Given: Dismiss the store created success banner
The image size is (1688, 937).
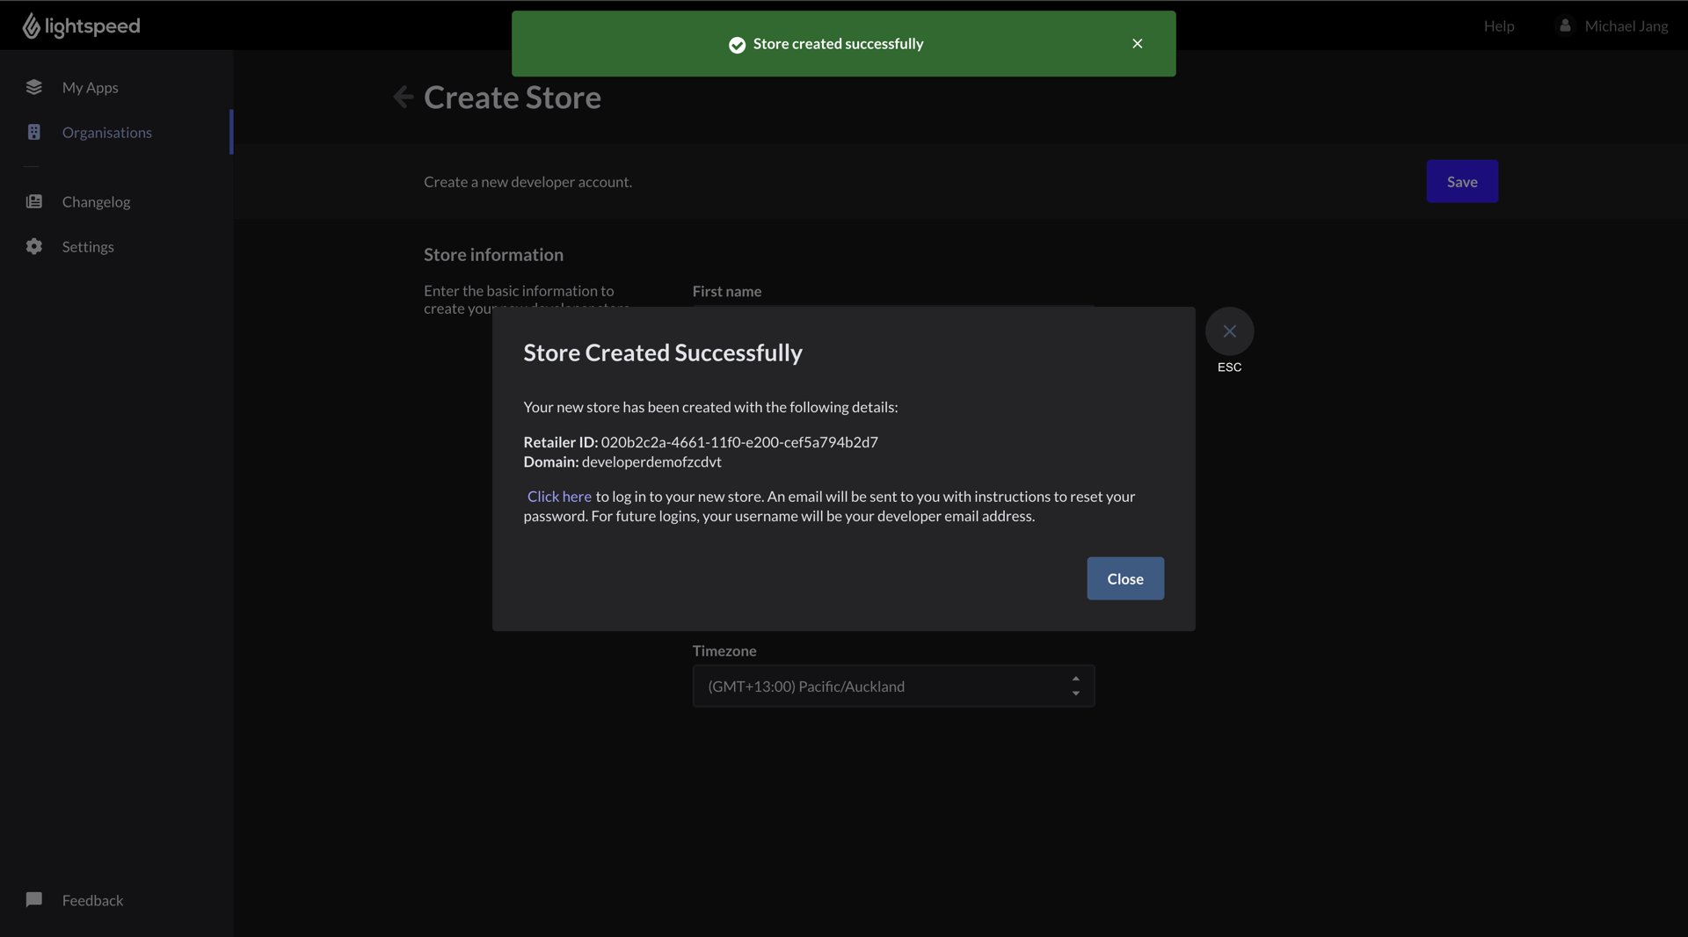Looking at the screenshot, I should coord(1137,43).
